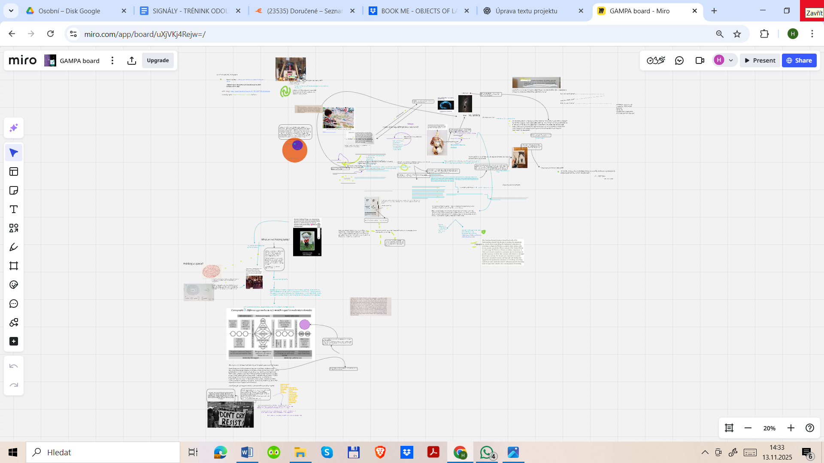The height and width of the screenshot is (463, 824).
Task: Select the Frame tool
Action: click(x=14, y=266)
